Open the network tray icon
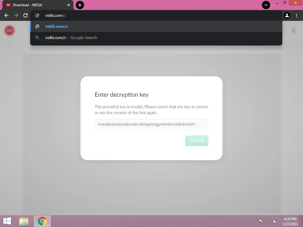 pos(268,221)
